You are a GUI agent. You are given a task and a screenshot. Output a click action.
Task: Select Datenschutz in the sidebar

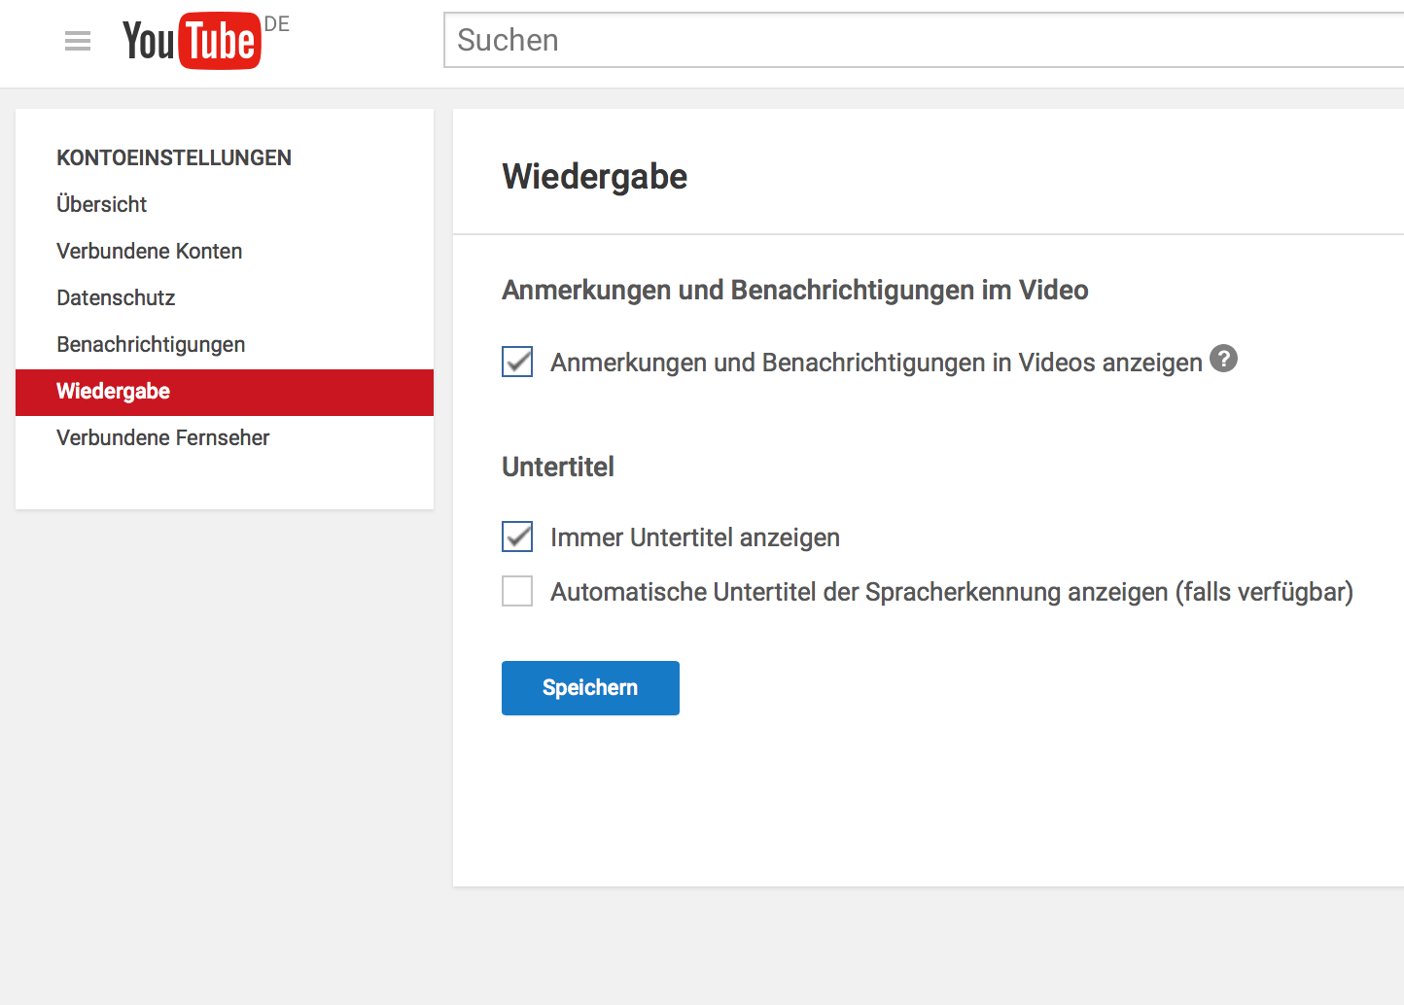point(116,297)
